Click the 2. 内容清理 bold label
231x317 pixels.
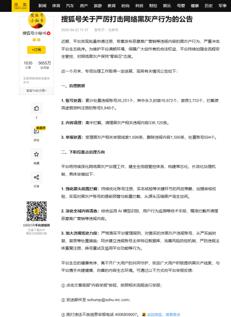73,123
